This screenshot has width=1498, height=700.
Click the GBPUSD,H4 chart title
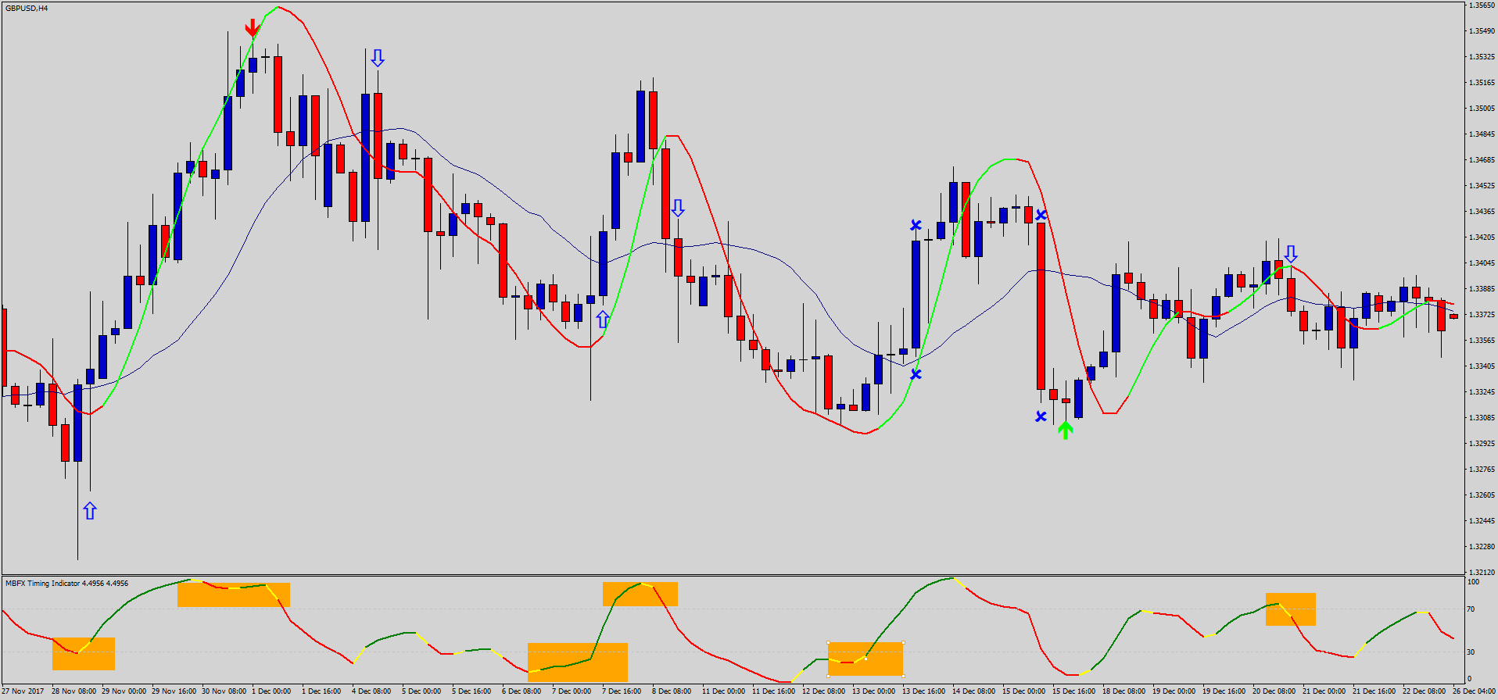(27, 8)
